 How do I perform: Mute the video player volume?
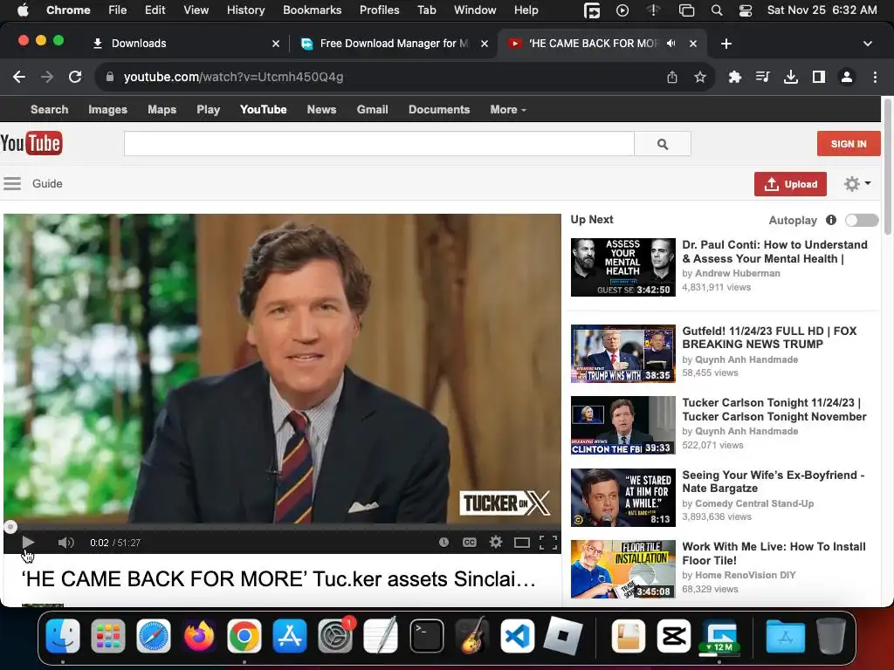click(66, 543)
